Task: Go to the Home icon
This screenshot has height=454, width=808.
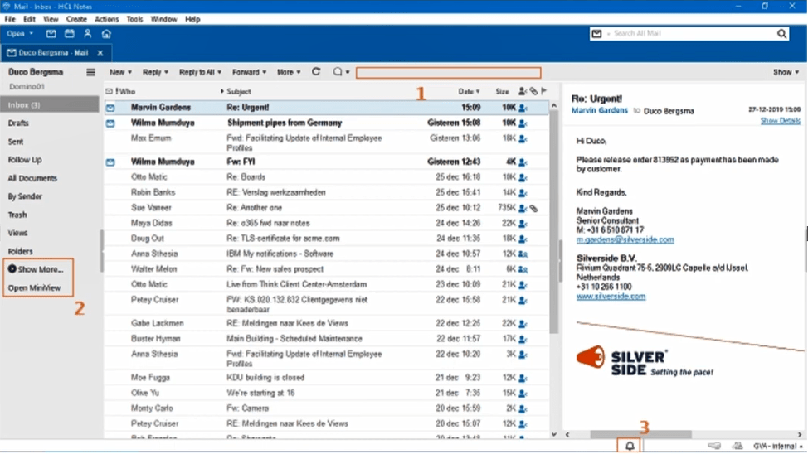Action: [x=106, y=34]
